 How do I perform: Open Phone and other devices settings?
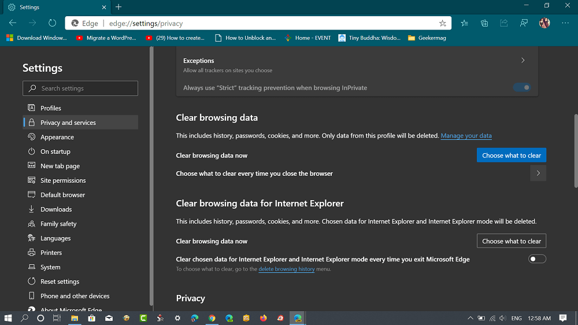[81, 296]
